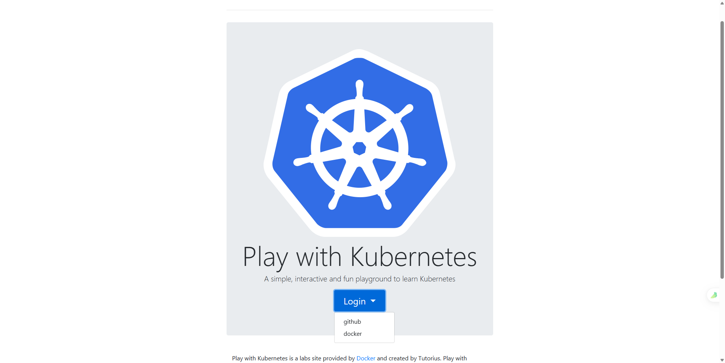Click the vertical scrollbar thumb
725x363 pixels.
pos(722,150)
